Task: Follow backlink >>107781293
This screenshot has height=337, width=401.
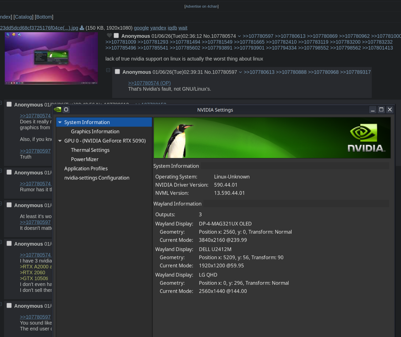Action: pyautogui.click(x=153, y=42)
